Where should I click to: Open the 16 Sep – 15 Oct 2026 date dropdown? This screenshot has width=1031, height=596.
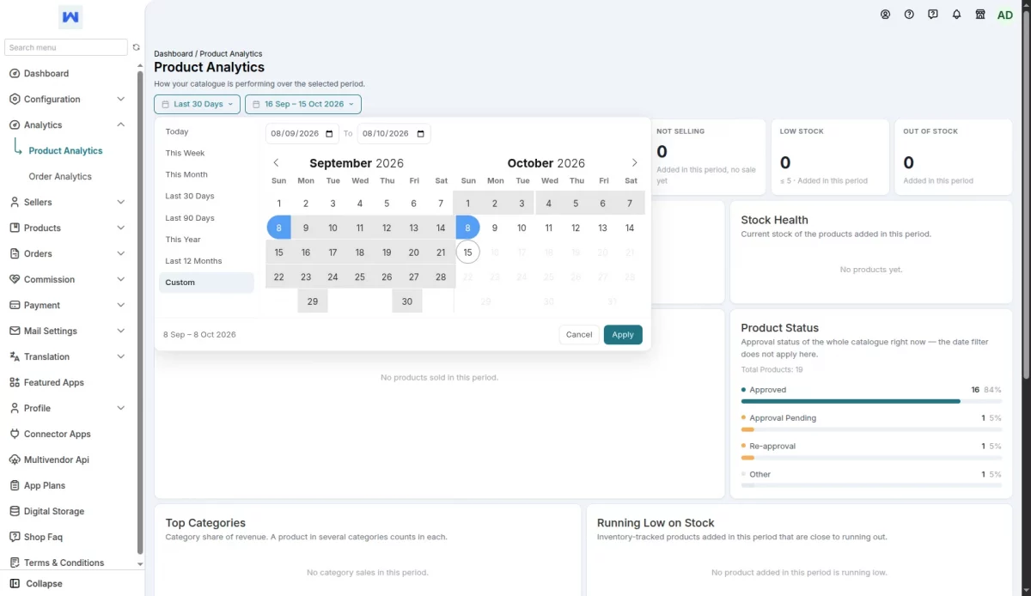(303, 104)
